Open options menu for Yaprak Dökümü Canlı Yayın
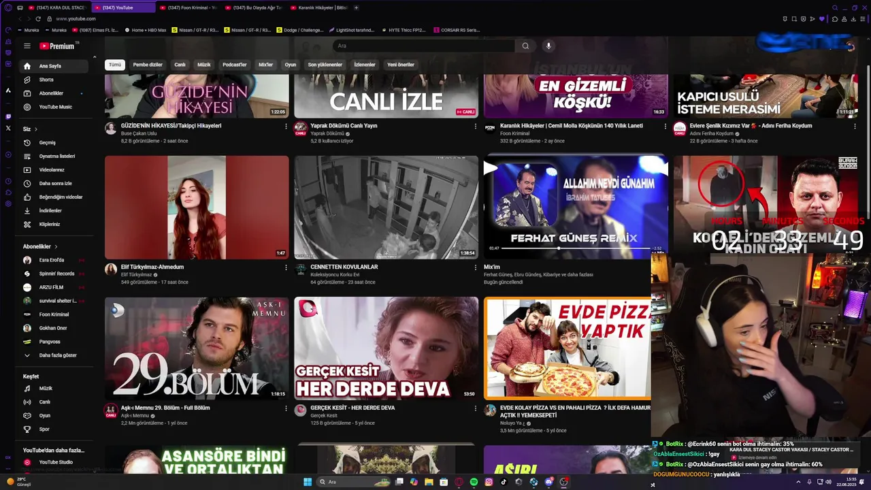 tap(475, 126)
